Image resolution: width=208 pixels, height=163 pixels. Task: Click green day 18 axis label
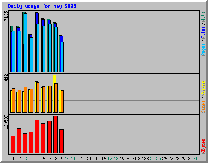(x=116, y=159)
